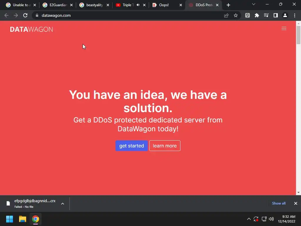This screenshot has width=301, height=226.
Task: Open Chrome three-dot menu
Action: 295,15
